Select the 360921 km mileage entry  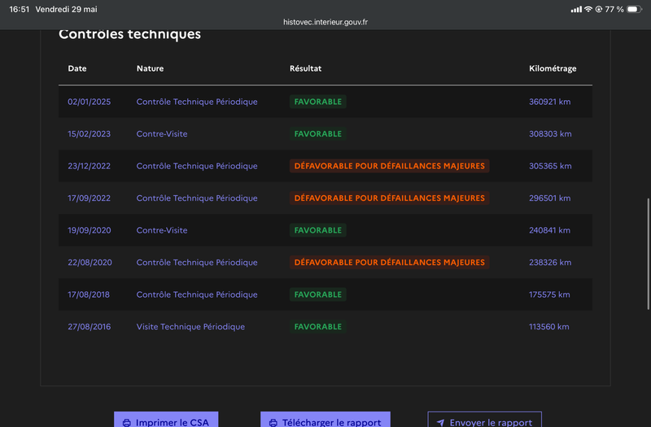click(550, 102)
